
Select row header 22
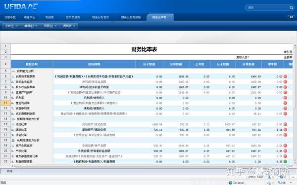coord(5,161)
